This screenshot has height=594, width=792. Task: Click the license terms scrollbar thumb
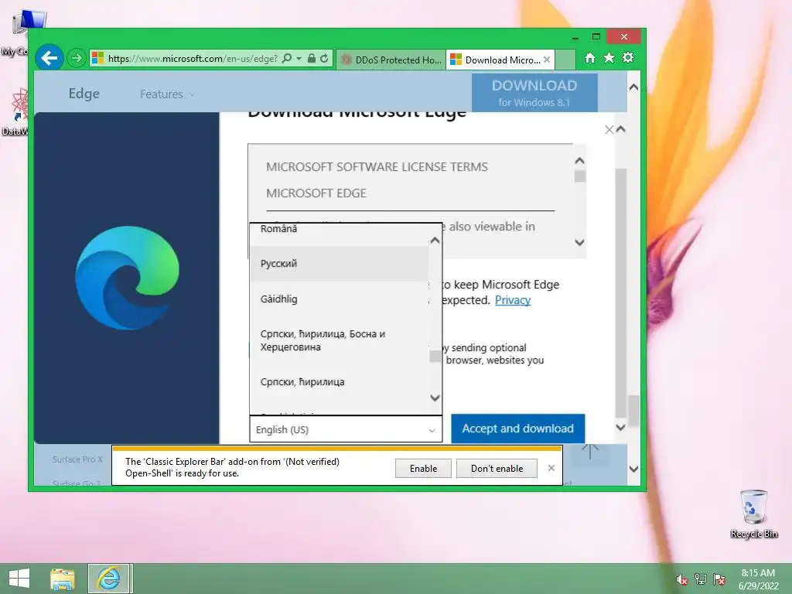click(x=580, y=176)
